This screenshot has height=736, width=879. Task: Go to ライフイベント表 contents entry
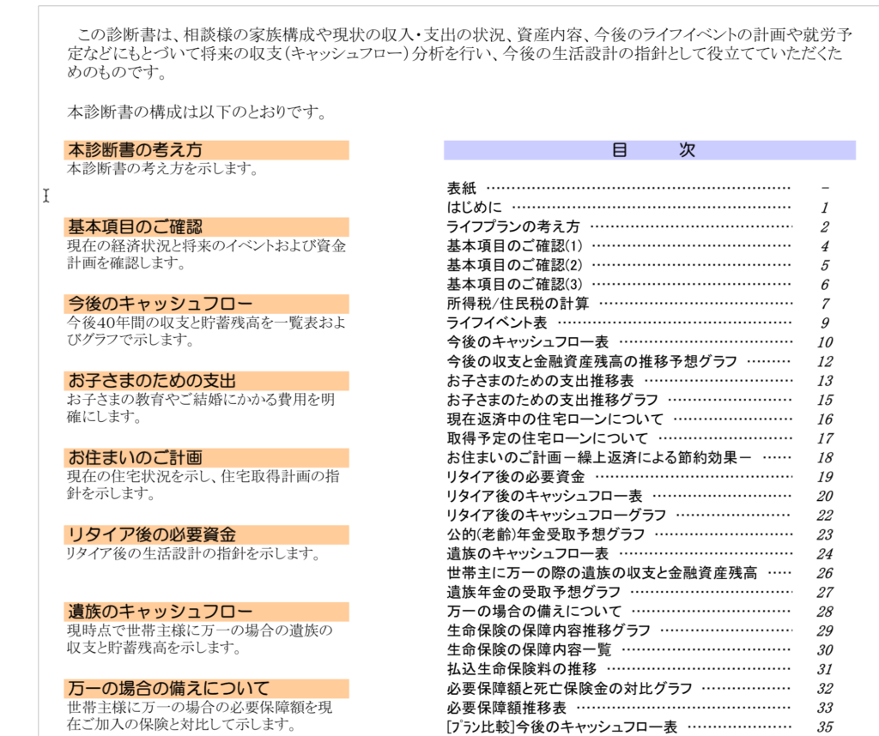497,323
